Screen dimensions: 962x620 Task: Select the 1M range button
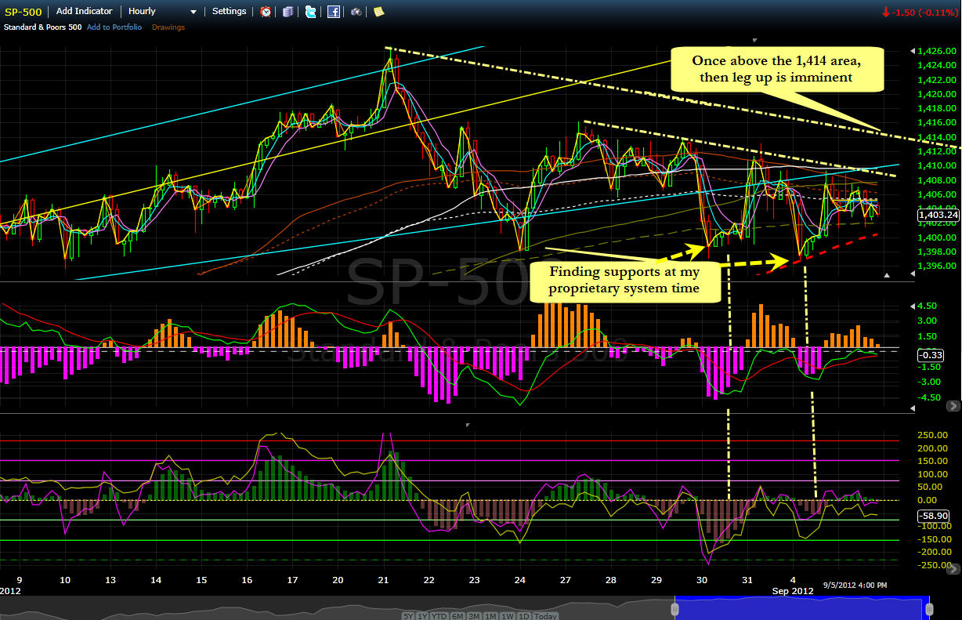(x=490, y=616)
